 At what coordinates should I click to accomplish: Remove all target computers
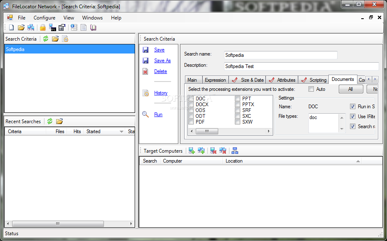pyautogui.click(x=223, y=151)
